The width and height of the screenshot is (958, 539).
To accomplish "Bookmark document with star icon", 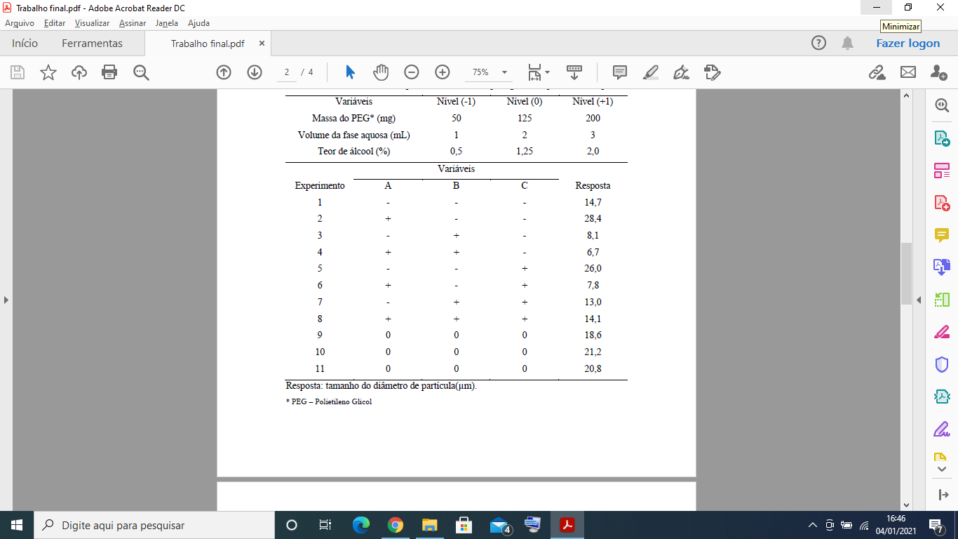I will [x=48, y=72].
